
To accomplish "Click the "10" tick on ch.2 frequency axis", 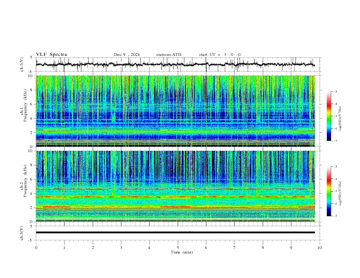I will click(x=31, y=151).
